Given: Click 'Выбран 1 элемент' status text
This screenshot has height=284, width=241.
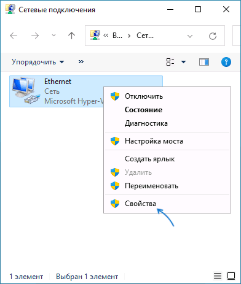Looking at the screenshot, I should [x=87, y=277].
